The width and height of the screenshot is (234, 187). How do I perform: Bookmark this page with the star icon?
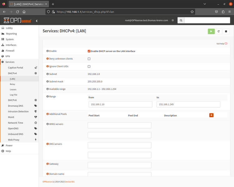coord(192,12)
